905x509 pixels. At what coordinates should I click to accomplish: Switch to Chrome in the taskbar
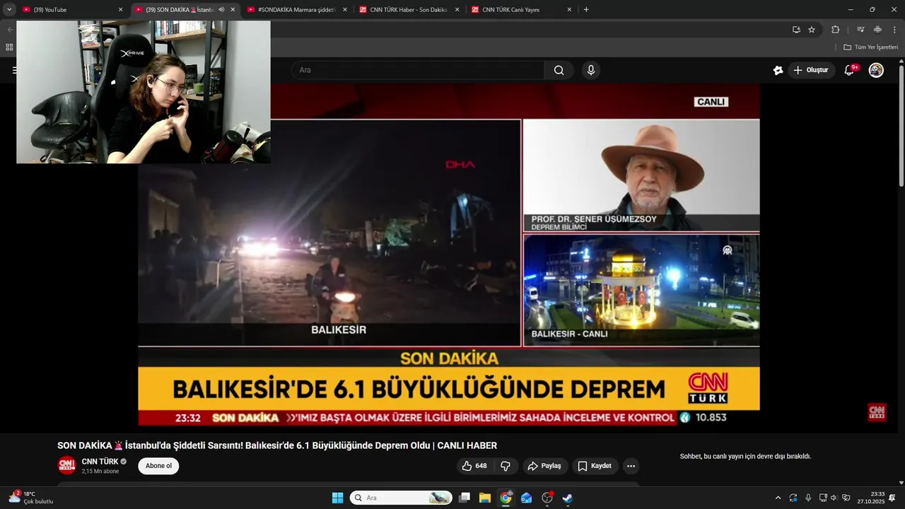(506, 498)
